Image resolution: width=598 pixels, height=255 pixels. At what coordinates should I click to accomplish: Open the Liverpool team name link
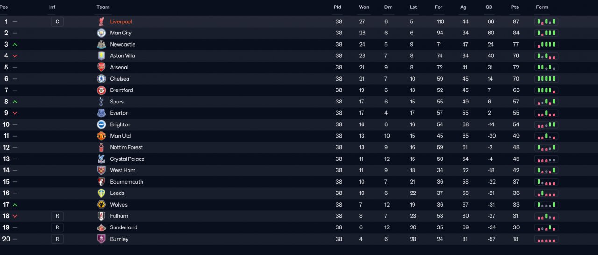121,21
